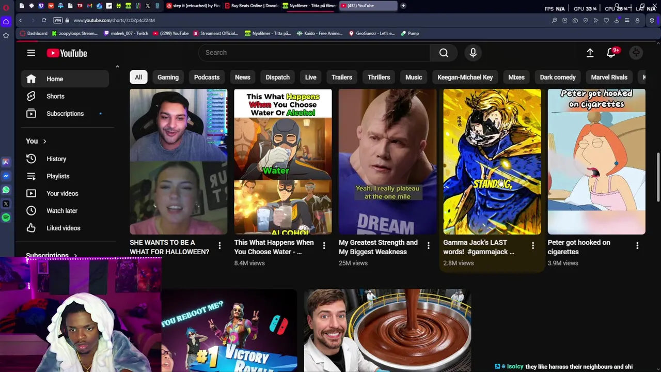Select the Dispatch filter chip
The width and height of the screenshot is (661, 372).
[x=277, y=77]
